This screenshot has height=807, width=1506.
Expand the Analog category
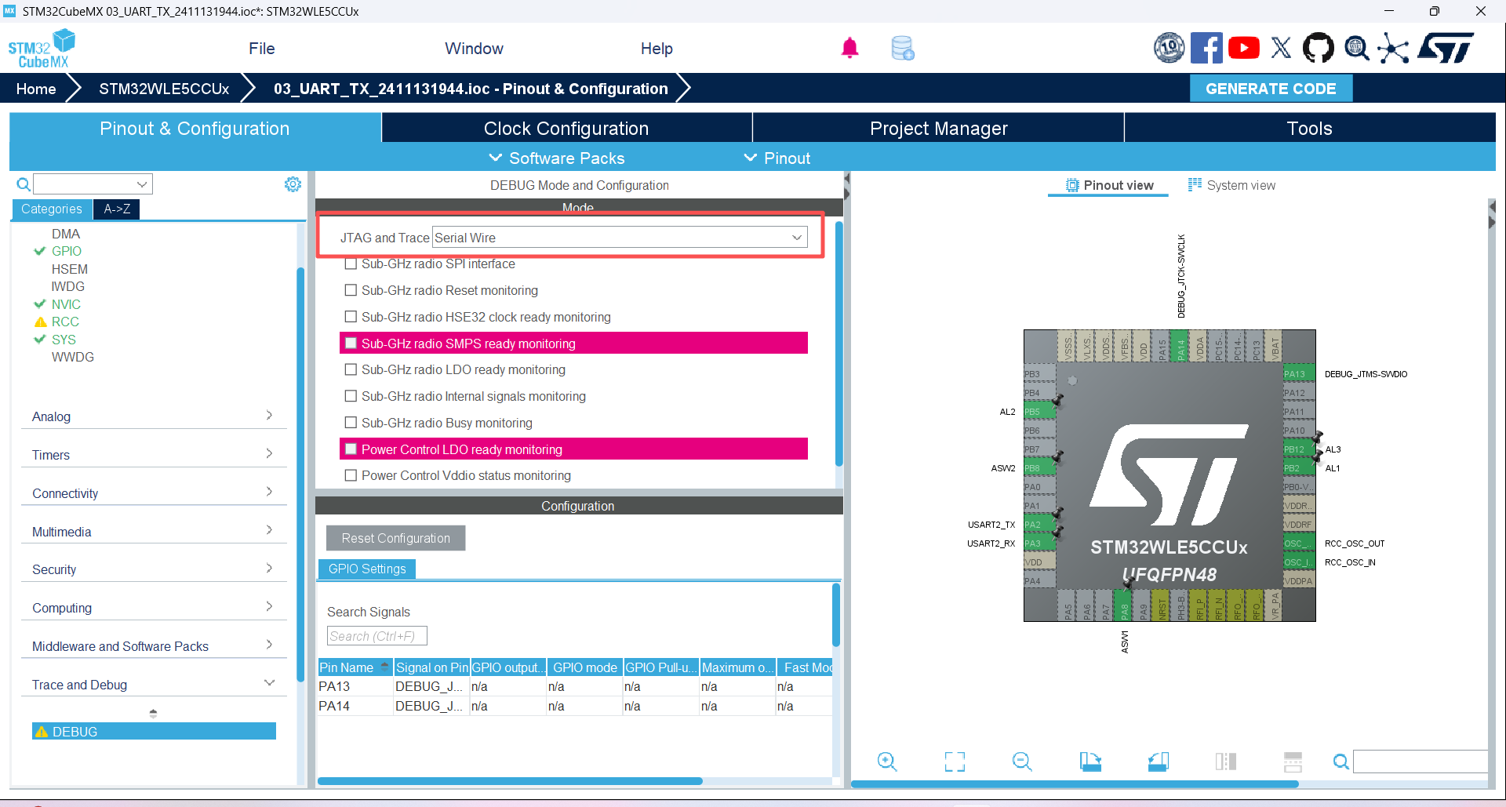(154, 416)
